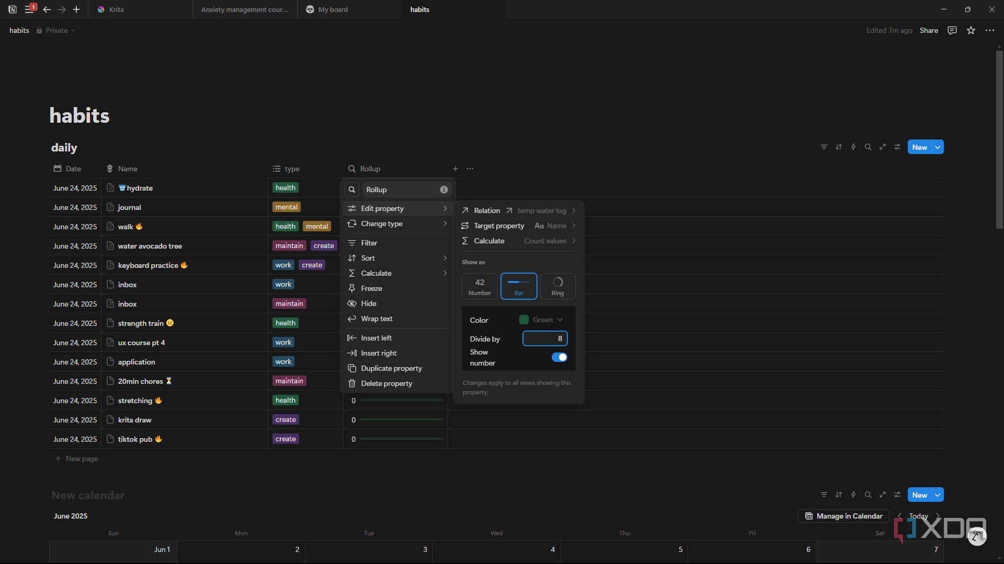
Task: Click New button in calendar section
Action: (x=920, y=495)
